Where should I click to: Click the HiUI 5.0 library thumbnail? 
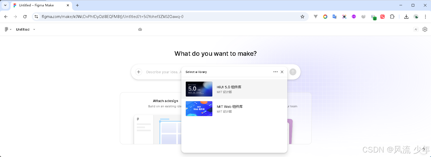click(x=199, y=89)
